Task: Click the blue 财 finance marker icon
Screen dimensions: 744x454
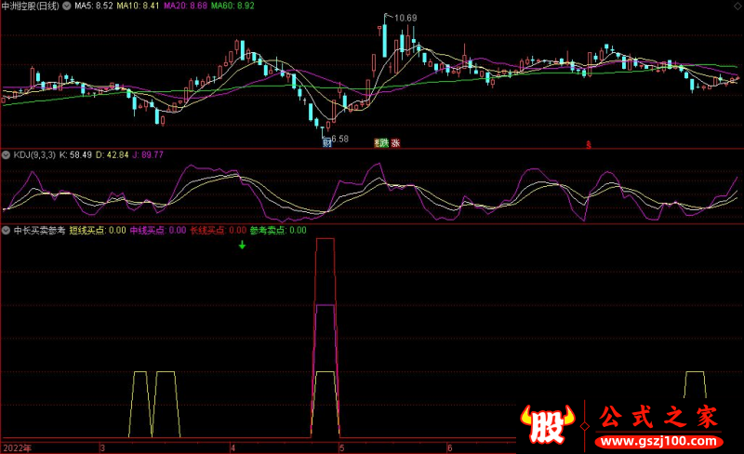Action: (327, 143)
